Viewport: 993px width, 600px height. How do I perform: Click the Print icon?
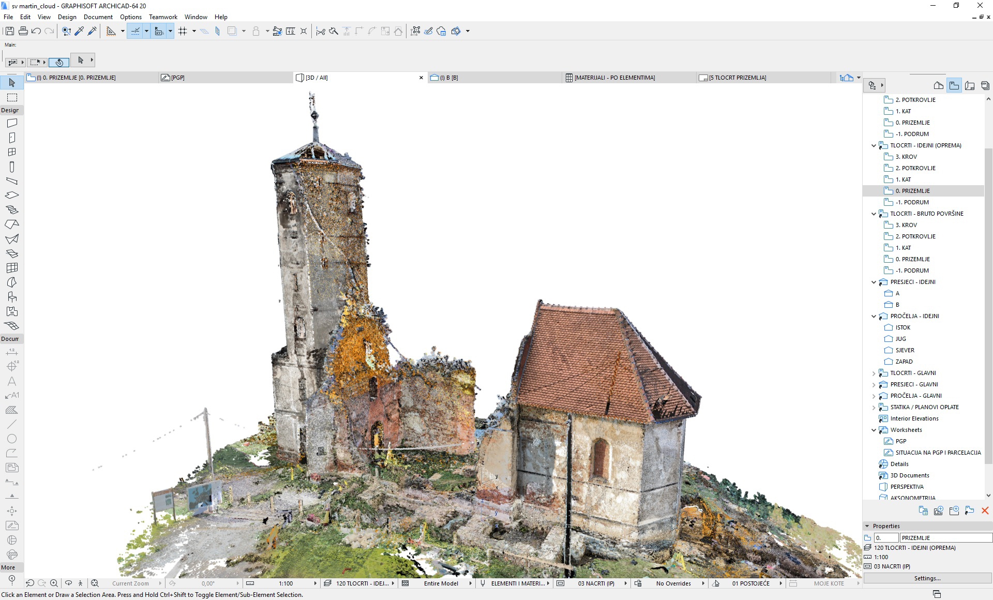point(23,31)
